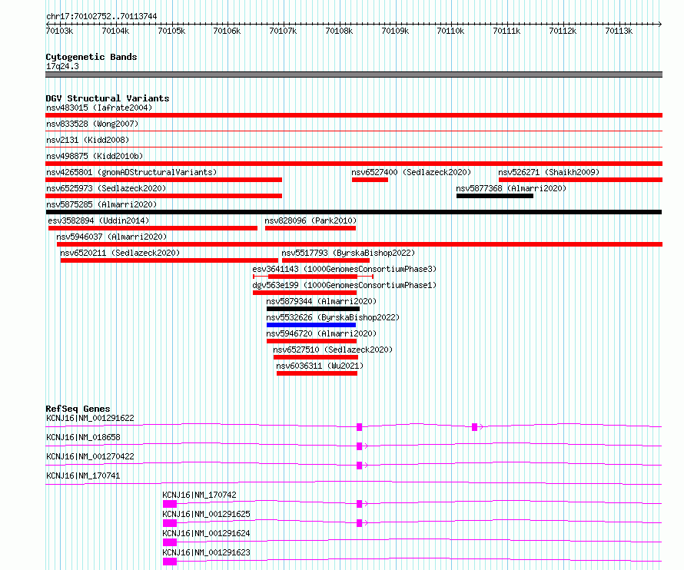This screenshot has width=684, height=570.
Task: Click the exon box on KCNJ16|NM_018658
Action: [x=360, y=446]
